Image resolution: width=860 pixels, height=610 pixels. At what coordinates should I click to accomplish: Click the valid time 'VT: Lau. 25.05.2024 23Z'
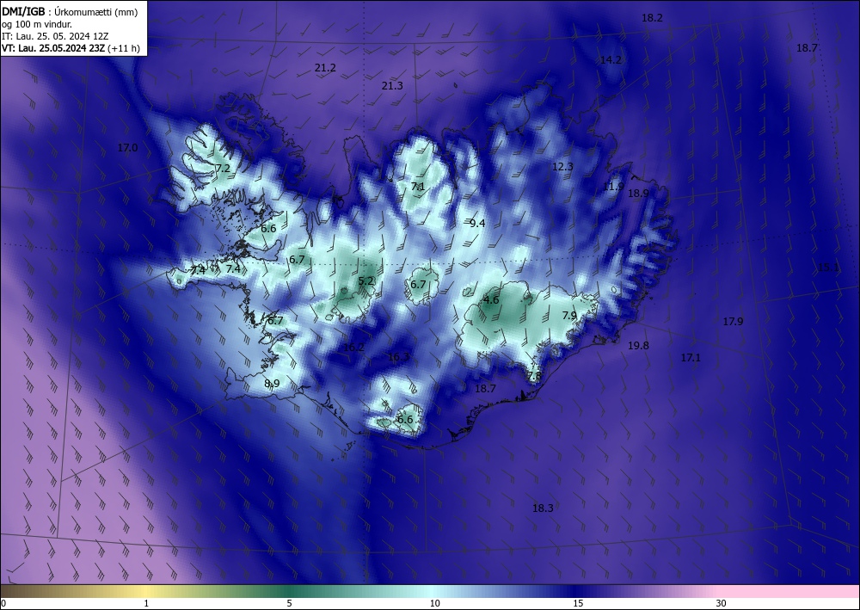pyautogui.click(x=53, y=48)
